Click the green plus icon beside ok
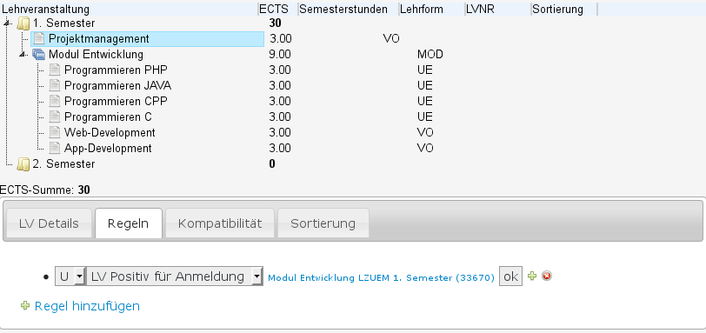The width and height of the screenshot is (706, 333). (x=532, y=276)
